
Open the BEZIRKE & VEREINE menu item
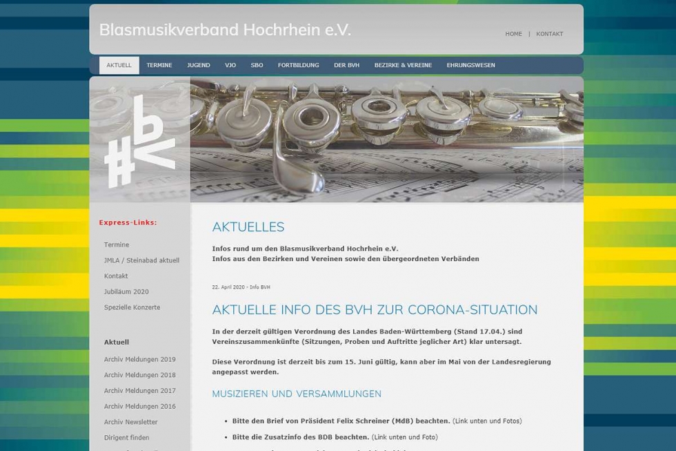[403, 65]
